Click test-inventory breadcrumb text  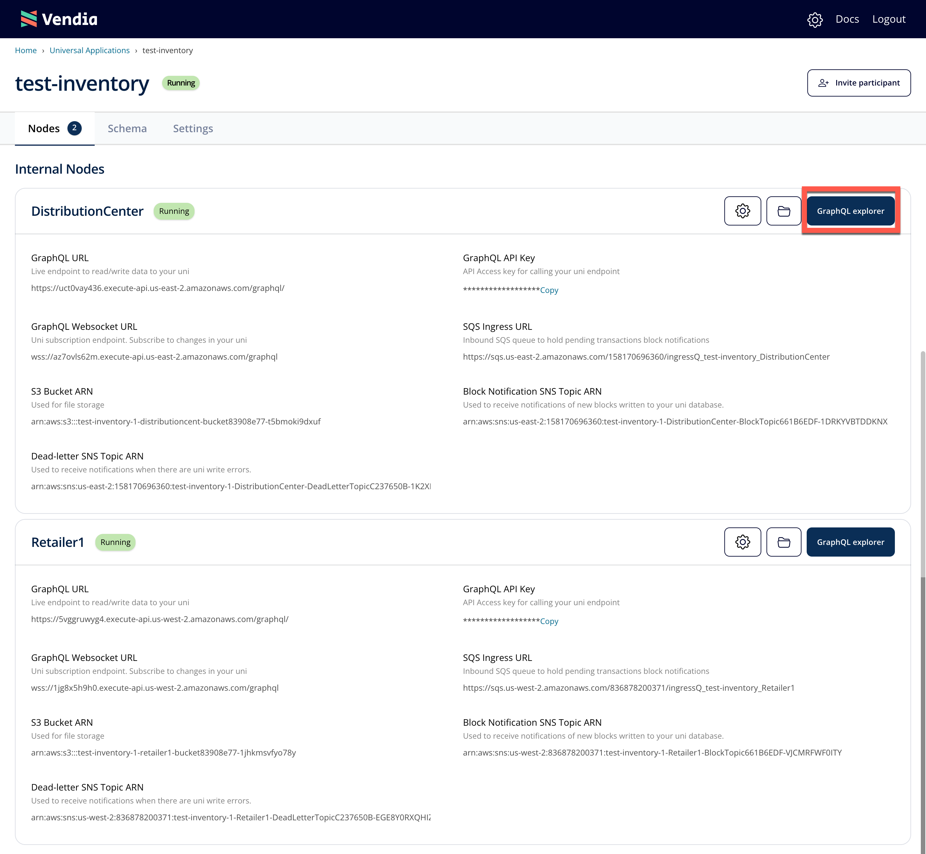coord(167,50)
